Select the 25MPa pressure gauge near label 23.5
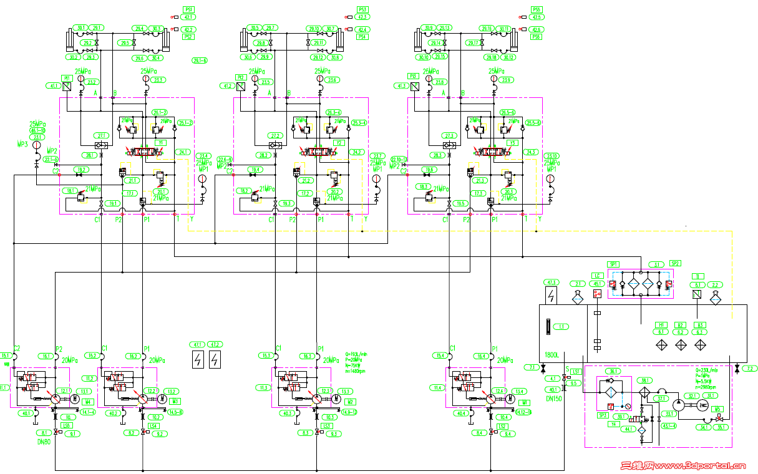758x474 pixels. (x=255, y=79)
